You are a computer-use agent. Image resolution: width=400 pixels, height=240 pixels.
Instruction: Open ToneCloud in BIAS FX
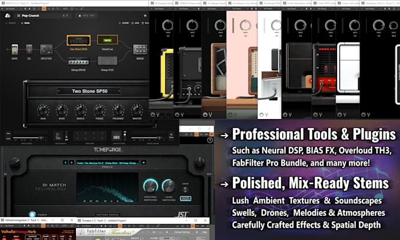[8, 15]
